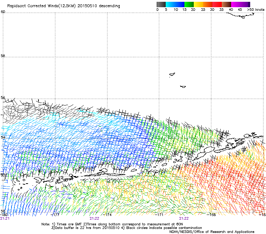Click the lower small island outline near 56.5N
This screenshot has width=266, height=234.
(x=183, y=87)
